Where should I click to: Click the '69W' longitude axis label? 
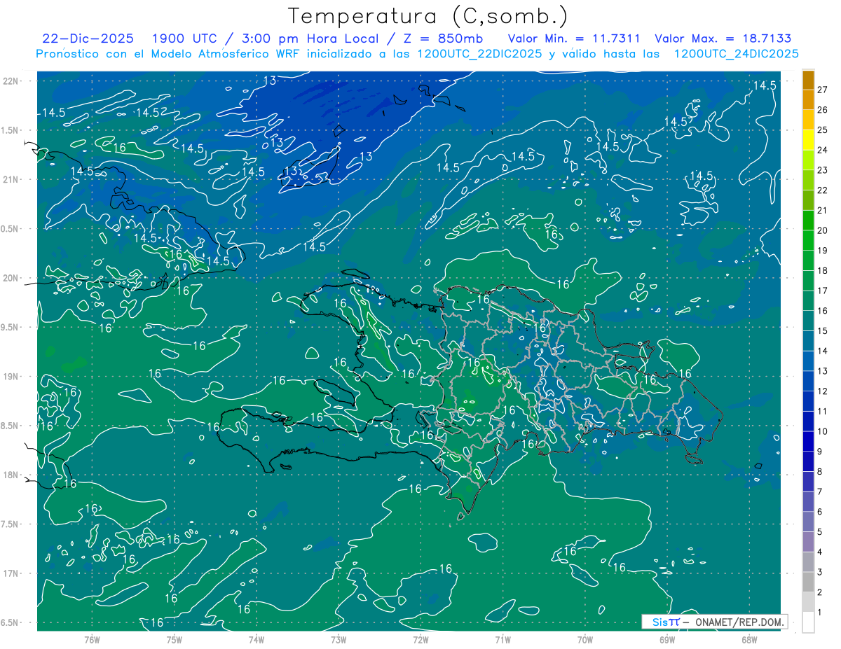pyautogui.click(x=667, y=640)
